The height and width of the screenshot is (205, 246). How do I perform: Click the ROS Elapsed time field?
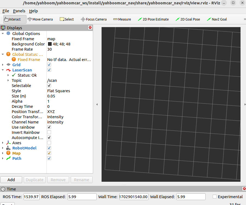coord(82,197)
